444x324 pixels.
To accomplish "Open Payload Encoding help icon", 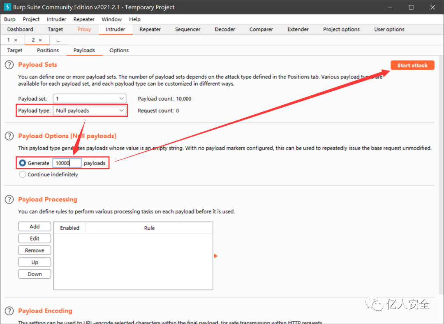I will 9,311.
